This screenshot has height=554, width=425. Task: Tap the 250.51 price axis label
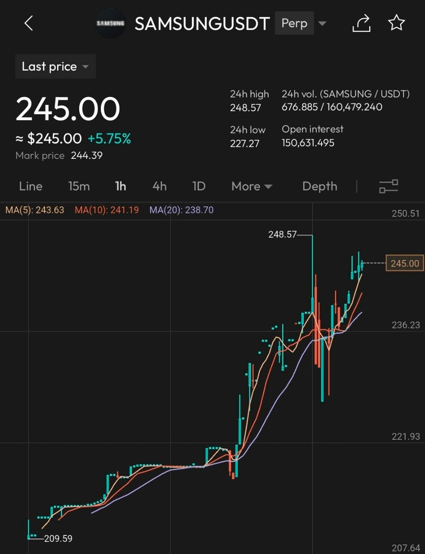(x=406, y=213)
